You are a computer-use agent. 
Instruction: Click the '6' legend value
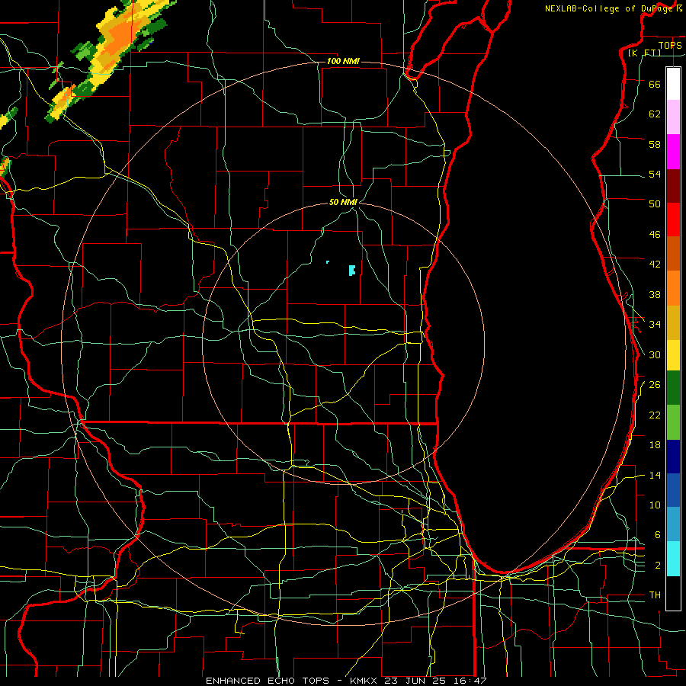[657, 534]
